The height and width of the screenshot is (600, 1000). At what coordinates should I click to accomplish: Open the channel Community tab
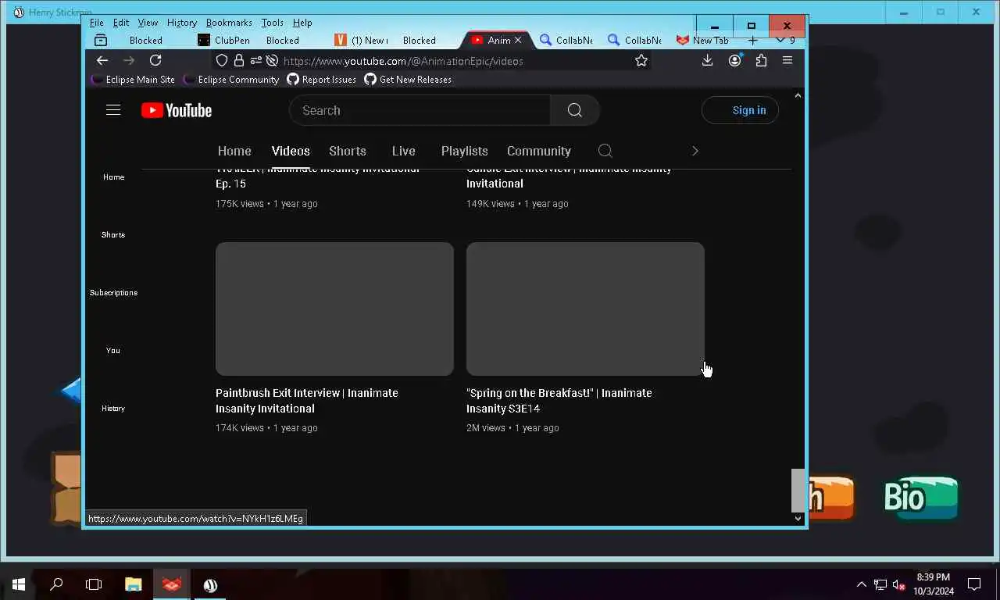click(x=539, y=151)
